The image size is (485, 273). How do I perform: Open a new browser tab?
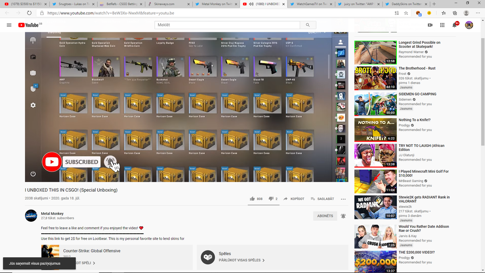434,4
